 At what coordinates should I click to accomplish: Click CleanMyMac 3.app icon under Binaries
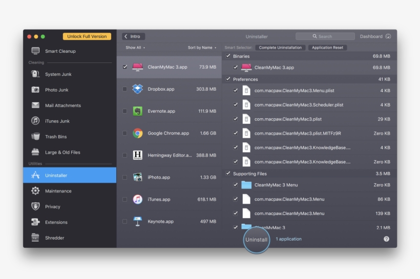click(246, 68)
